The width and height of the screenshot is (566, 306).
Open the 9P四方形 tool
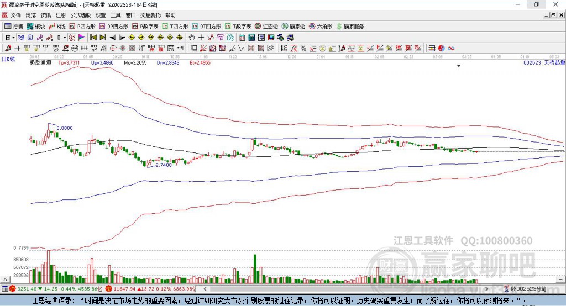pos(114,27)
